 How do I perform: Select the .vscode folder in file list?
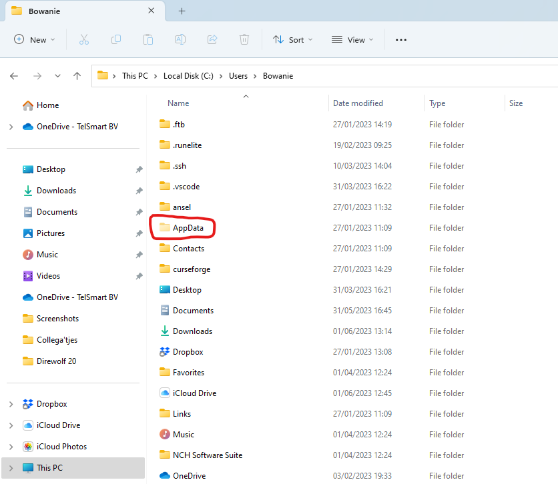tap(186, 187)
